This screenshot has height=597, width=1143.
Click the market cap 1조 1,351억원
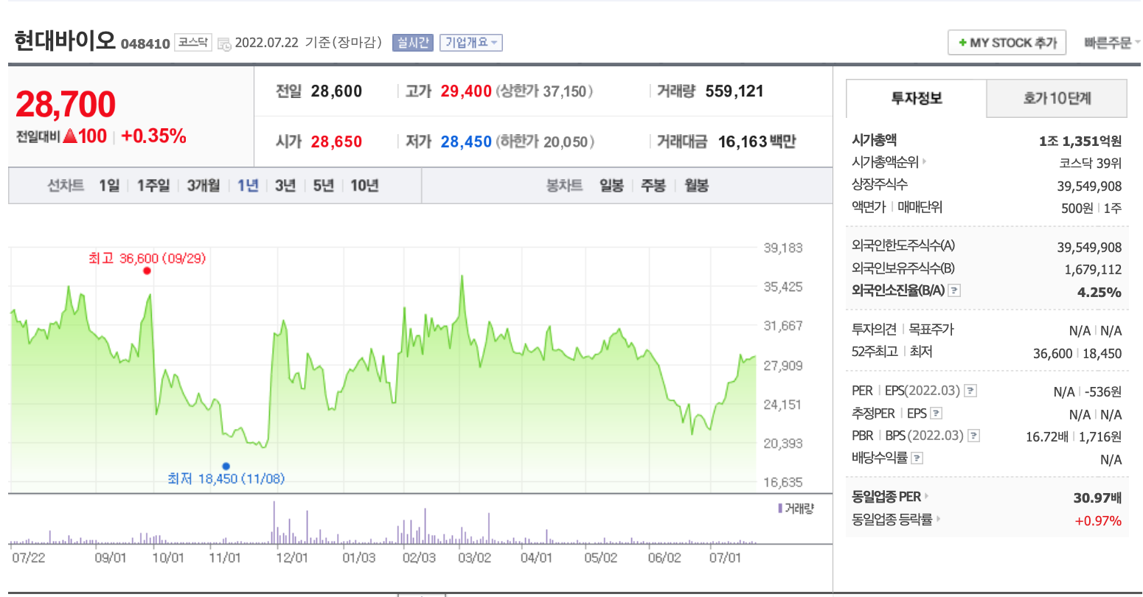pyautogui.click(x=1080, y=142)
